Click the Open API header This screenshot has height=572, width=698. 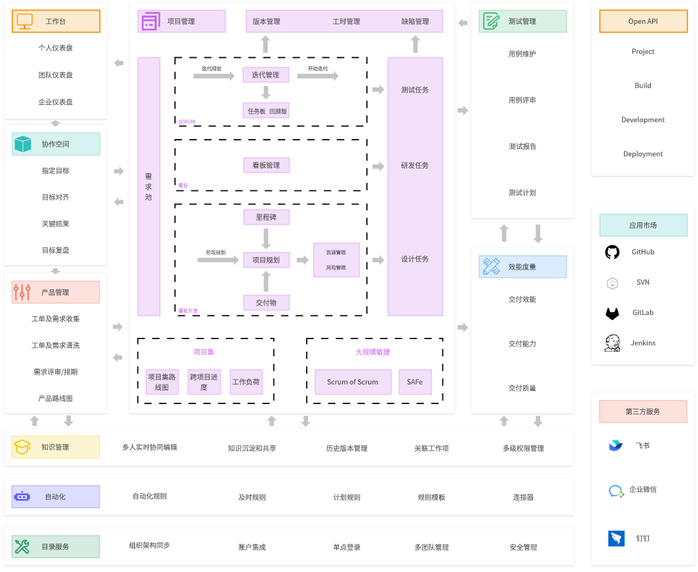[643, 22]
